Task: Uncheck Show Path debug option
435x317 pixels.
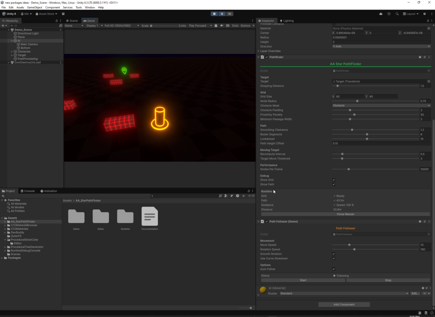Action: [334, 184]
